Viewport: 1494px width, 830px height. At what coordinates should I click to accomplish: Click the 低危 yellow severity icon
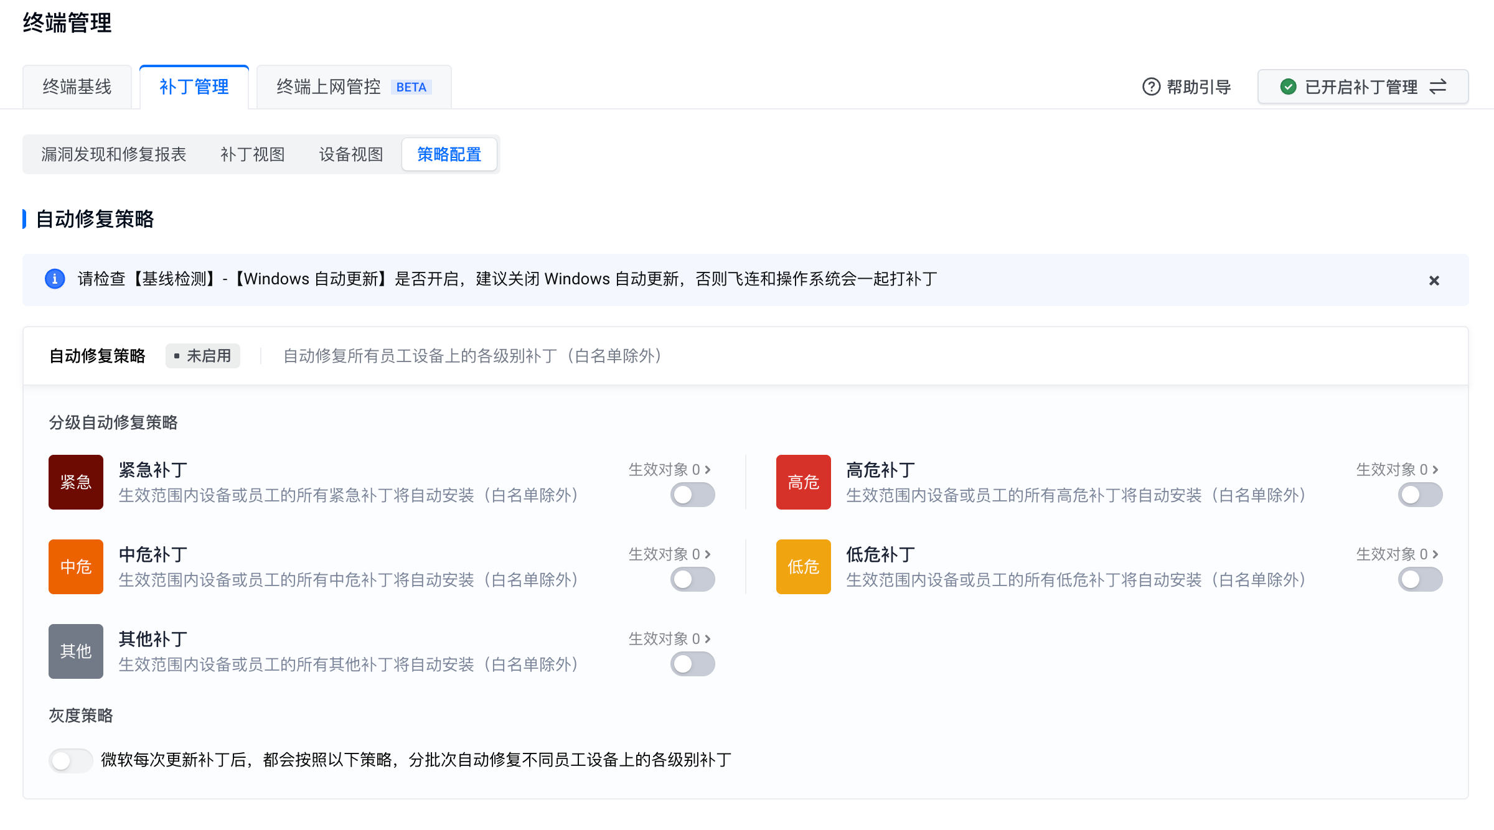point(803,567)
